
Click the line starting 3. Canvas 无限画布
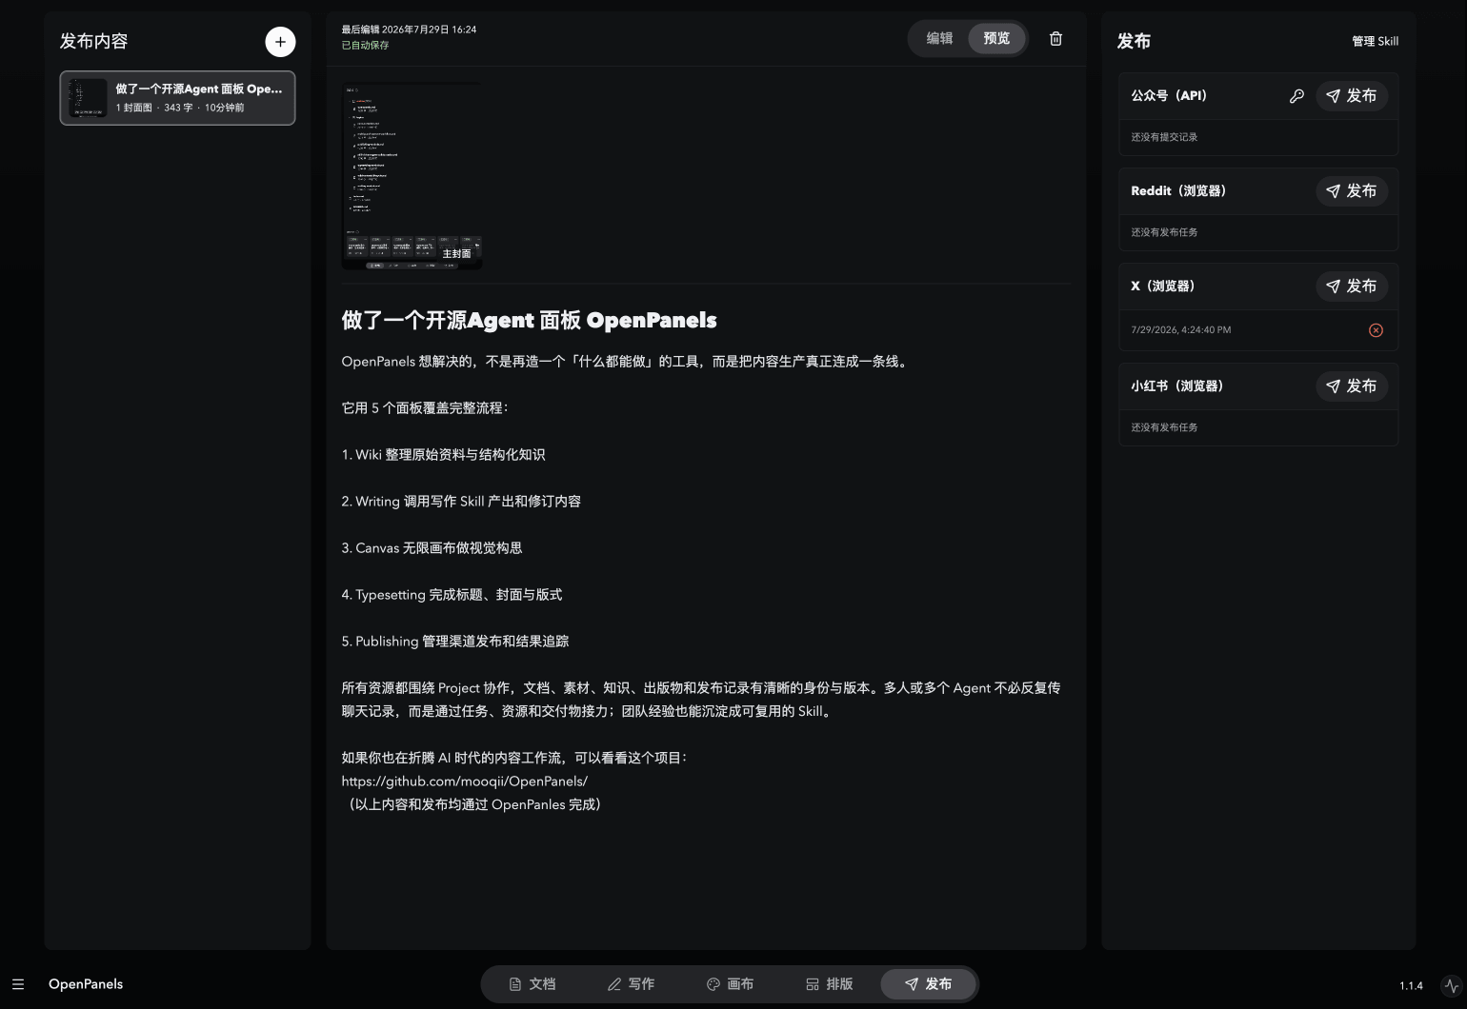[x=432, y=548]
